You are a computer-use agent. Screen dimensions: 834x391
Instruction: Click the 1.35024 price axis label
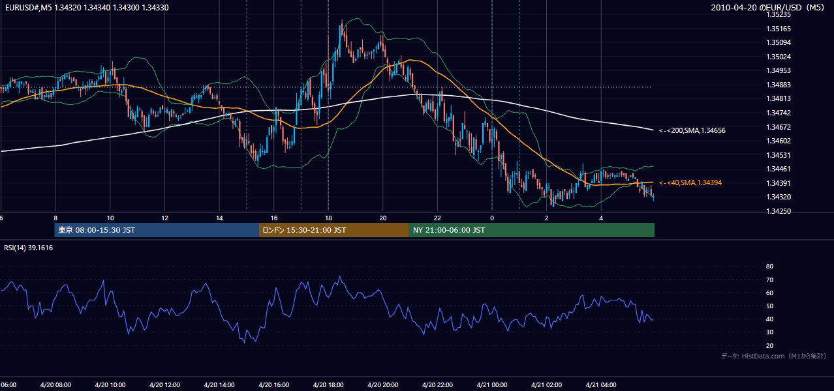coord(779,57)
